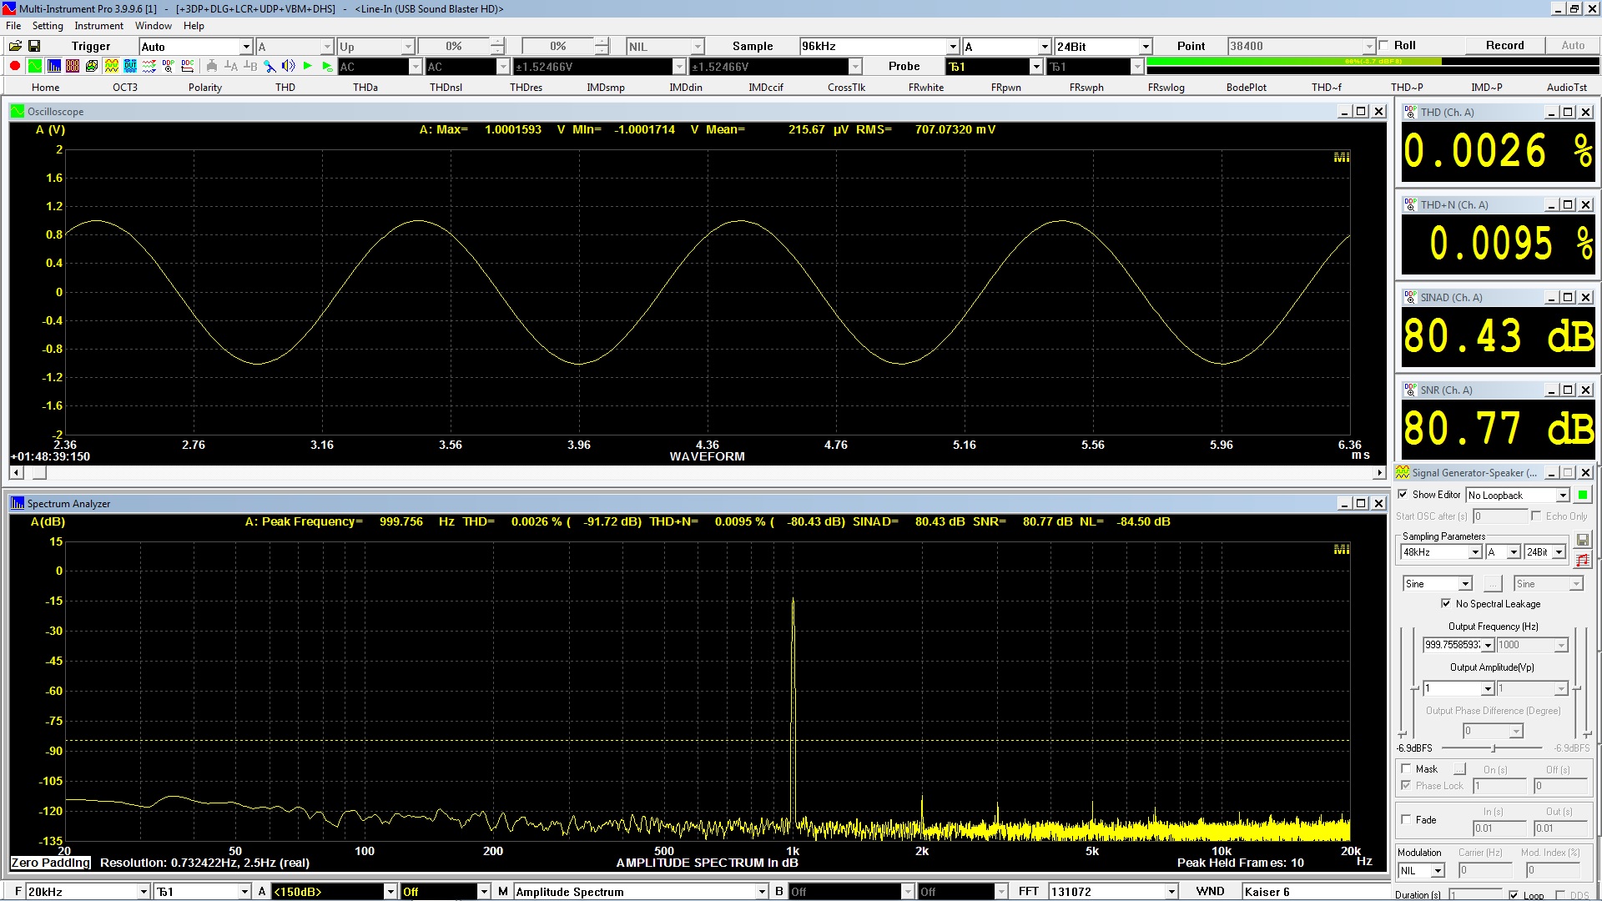Open the Spectrum Analyzer toolbar icon
The height and width of the screenshot is (901, 1602).
[x=53, y=66]
